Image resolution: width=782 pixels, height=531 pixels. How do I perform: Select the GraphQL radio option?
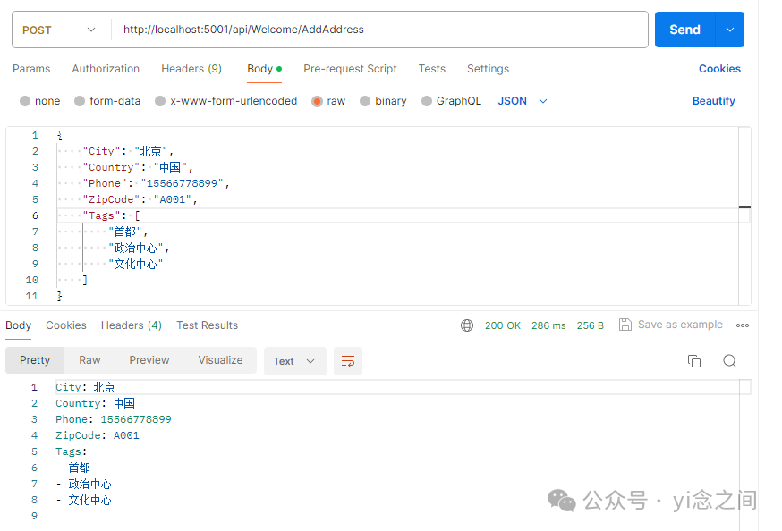coord(427,101)
